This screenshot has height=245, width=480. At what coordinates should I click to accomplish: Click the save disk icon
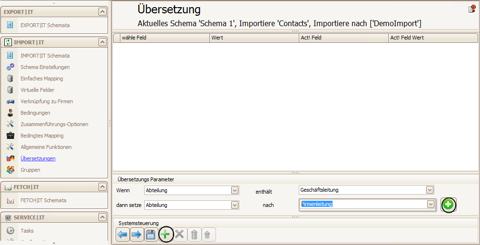[x=151, y=235]
